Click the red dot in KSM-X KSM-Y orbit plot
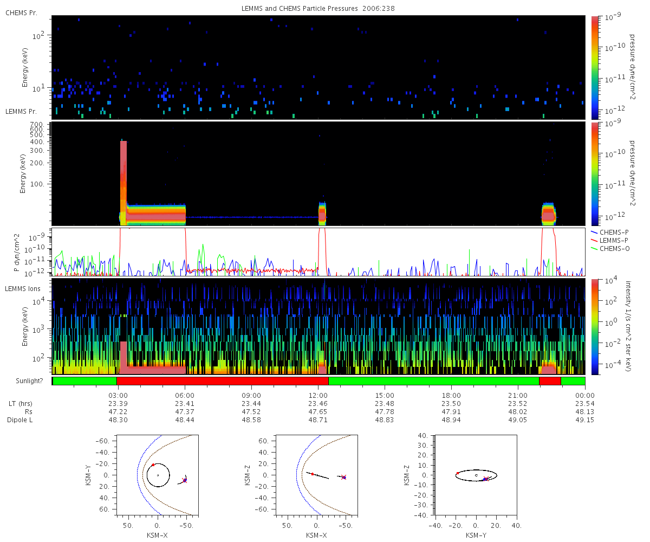Viewport: 650px width, 542px height. point(153,464)
